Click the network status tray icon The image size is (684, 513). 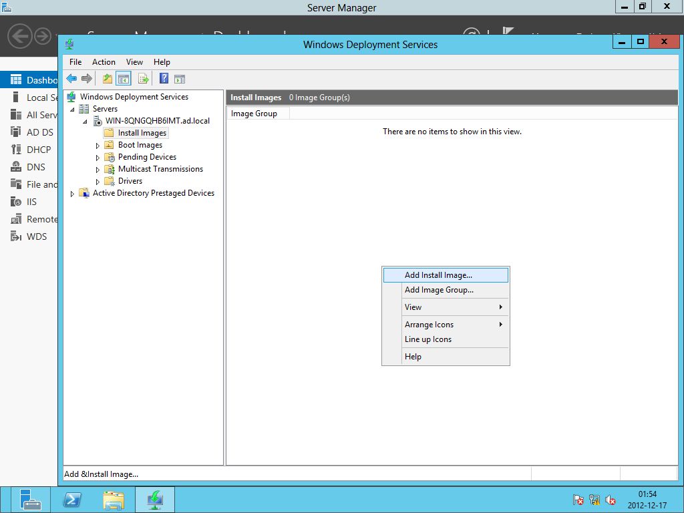594,500
